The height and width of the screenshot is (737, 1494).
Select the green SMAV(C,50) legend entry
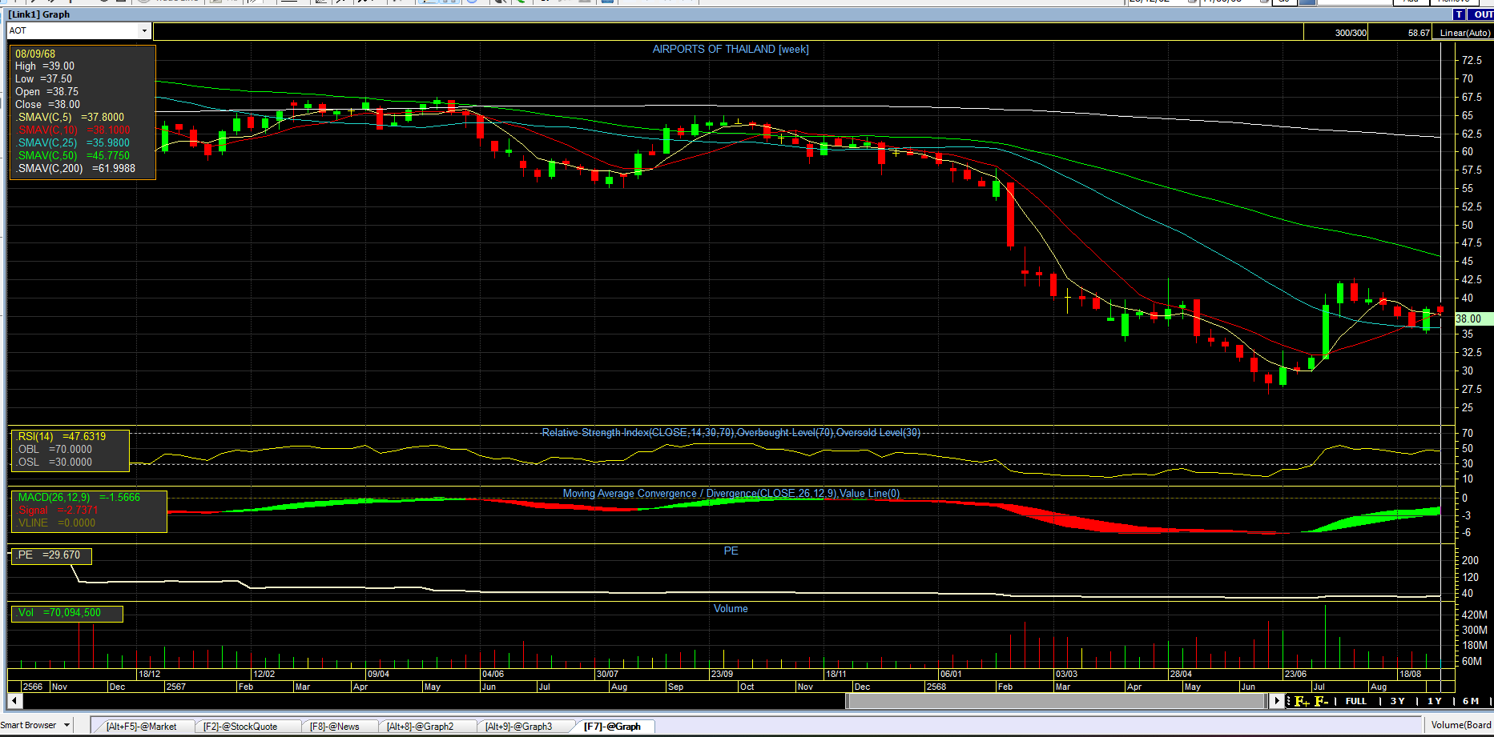click(x=73, y=155)
